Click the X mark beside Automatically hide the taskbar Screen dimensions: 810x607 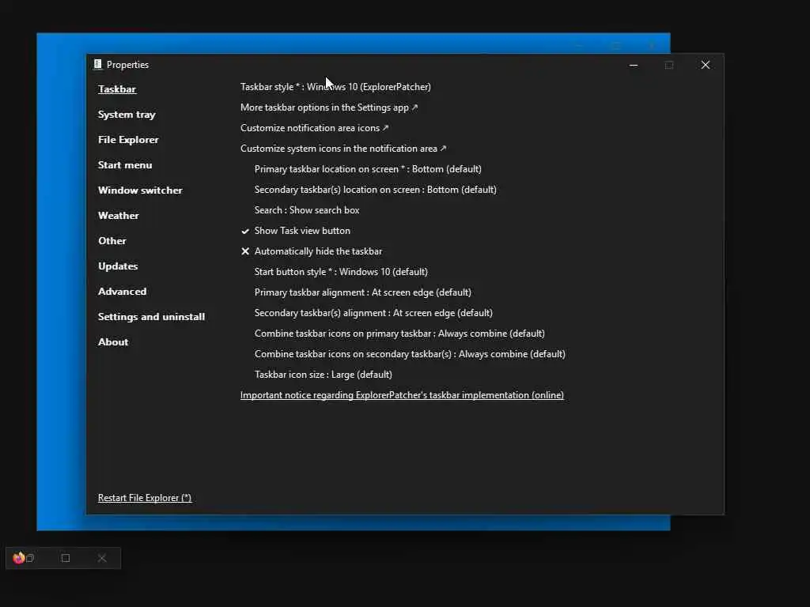(245, 251)
